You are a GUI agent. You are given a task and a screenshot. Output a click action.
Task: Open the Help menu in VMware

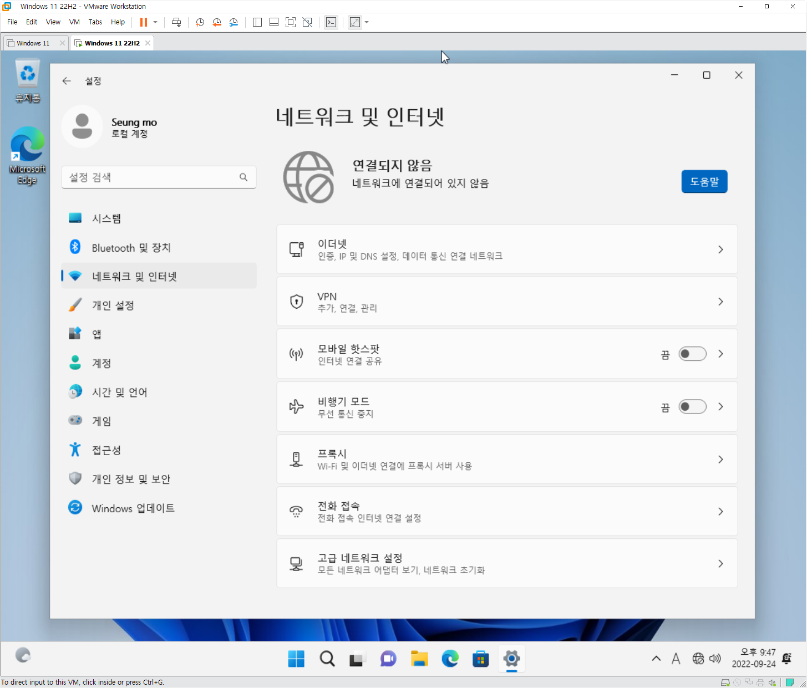pos(118,22)
